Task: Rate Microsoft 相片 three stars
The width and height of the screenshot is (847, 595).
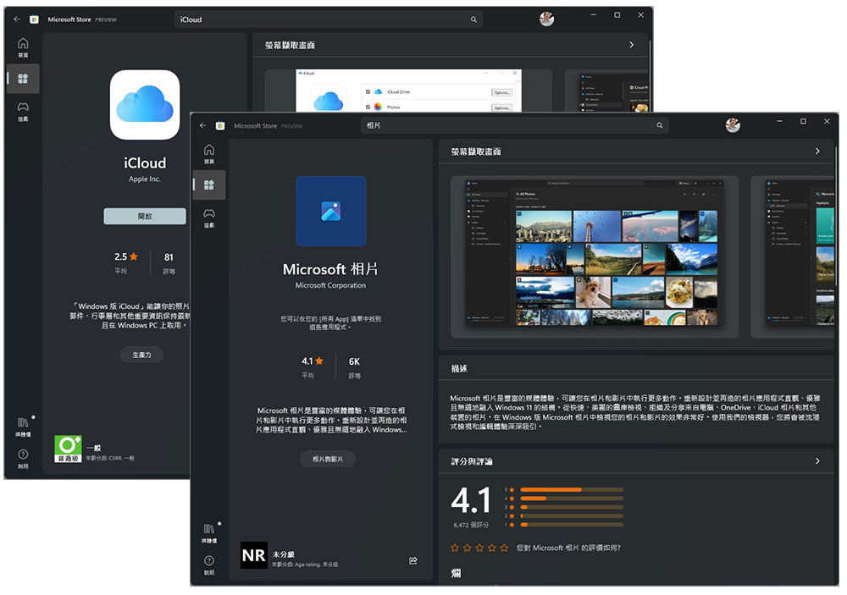Action: [479, 548]
